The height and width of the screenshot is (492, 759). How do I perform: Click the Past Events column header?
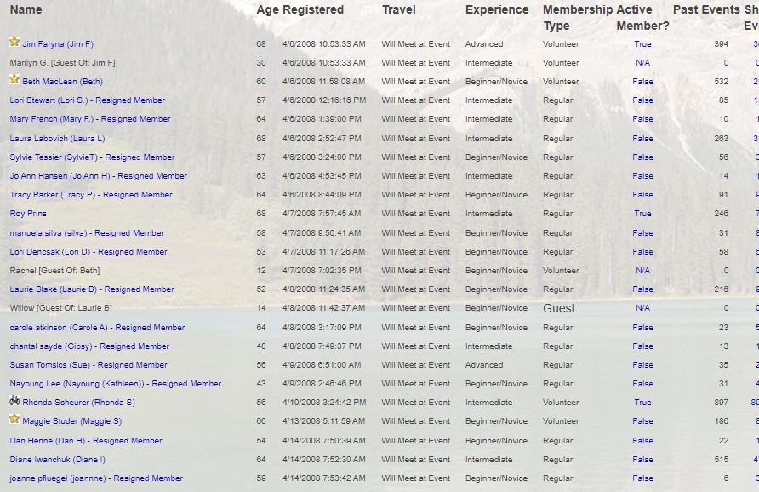(x=706, y=9)
